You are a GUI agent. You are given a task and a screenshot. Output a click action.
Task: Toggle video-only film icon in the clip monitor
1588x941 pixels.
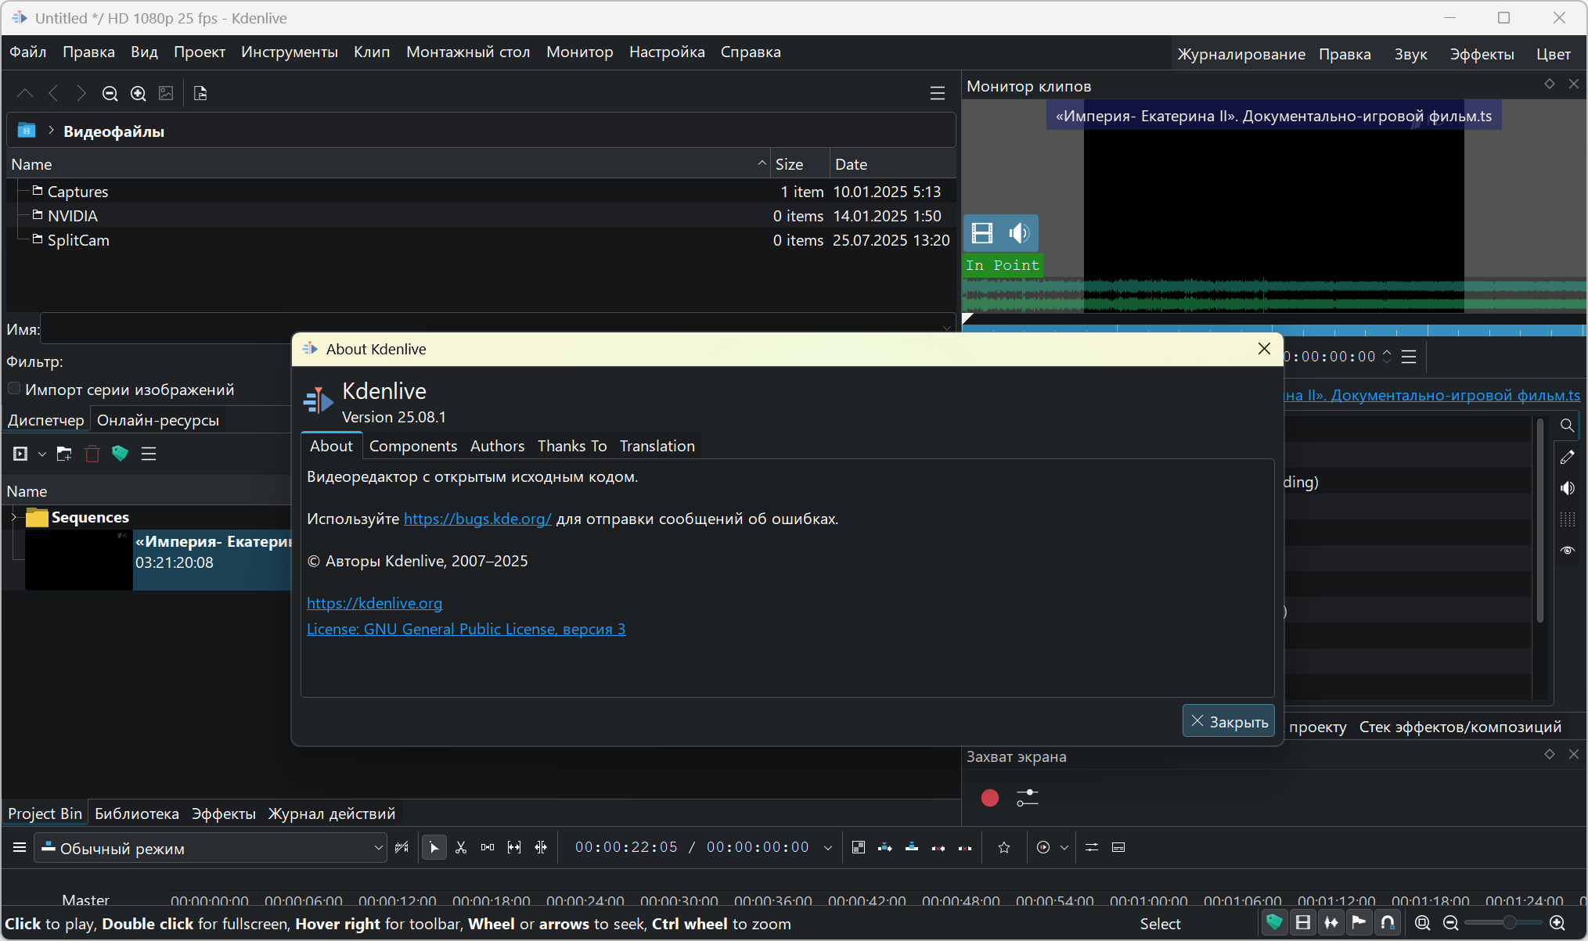click(982, 233)
